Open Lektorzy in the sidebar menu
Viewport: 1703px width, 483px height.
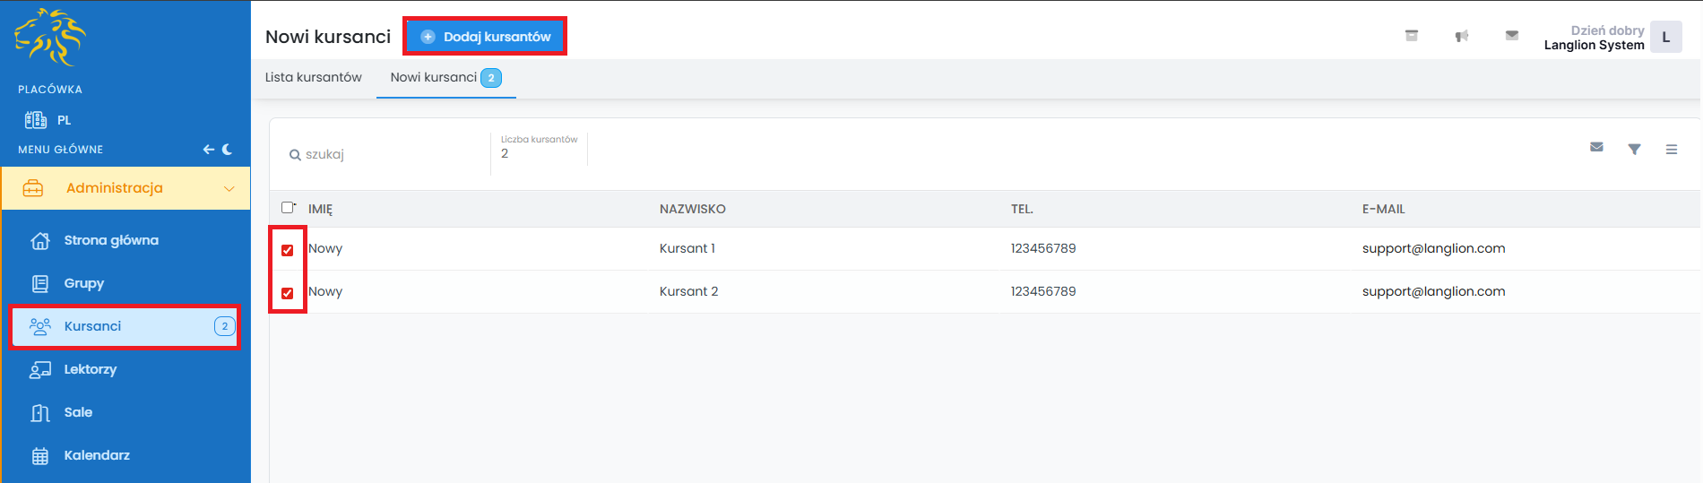90,369
